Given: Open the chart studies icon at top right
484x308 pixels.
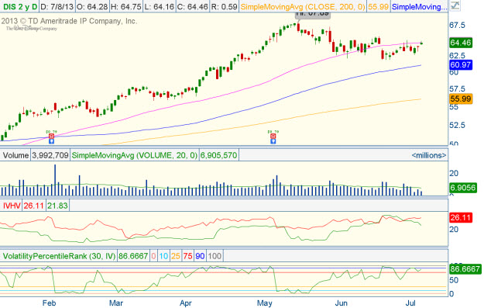Looking at the screenshot, I should coord(455,6).
